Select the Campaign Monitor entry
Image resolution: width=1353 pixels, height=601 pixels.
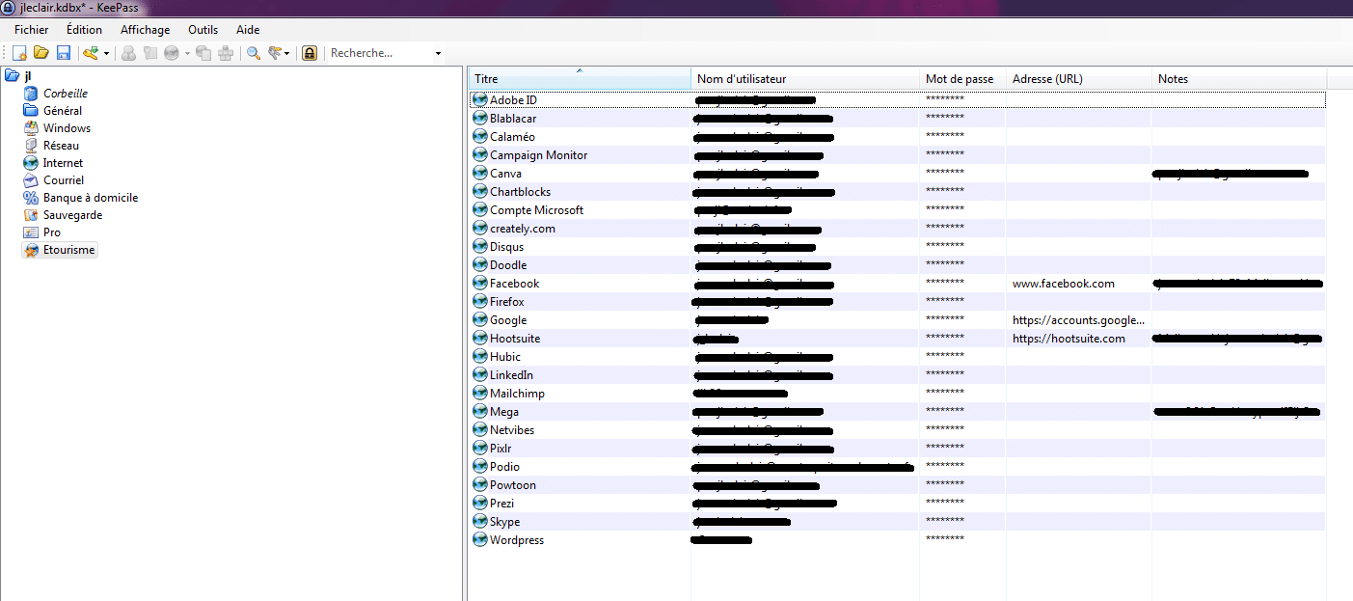point(897,155)
